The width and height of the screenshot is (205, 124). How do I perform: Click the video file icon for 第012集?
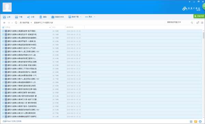(x=6, y=69)
